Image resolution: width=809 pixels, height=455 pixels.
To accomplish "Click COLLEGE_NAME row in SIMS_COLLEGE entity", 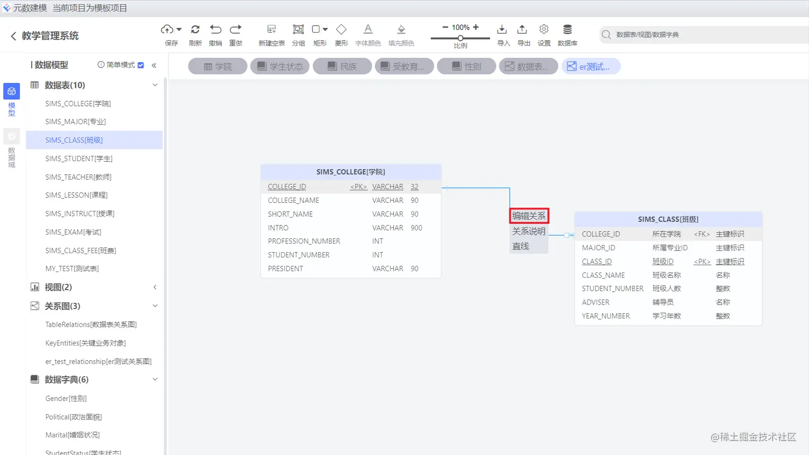I will [x=351, y=200].
